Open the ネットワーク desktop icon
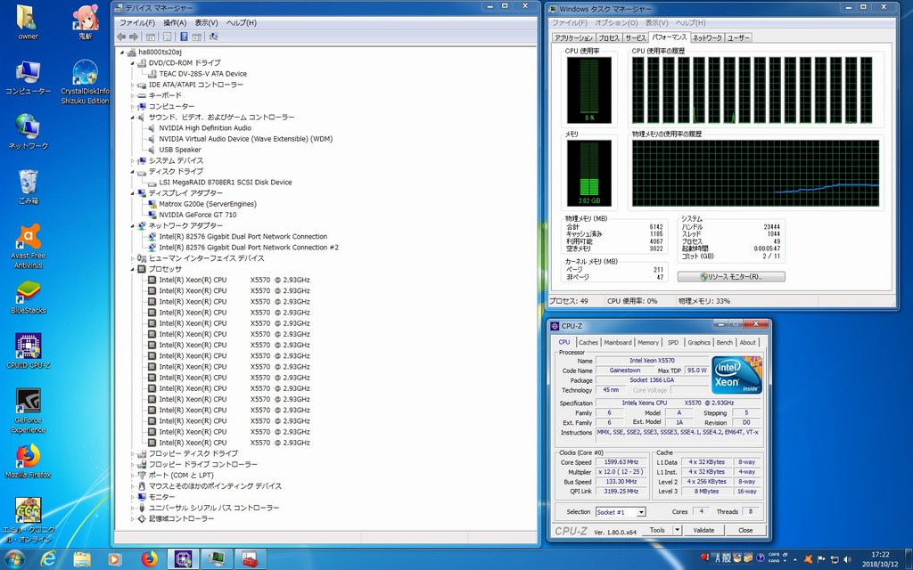The height and width of the screenshot is (570, 913). 28,132
